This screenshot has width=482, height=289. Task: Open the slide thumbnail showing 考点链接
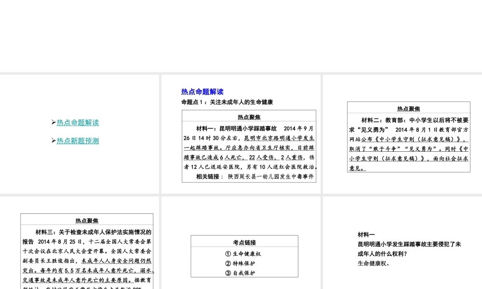pyautogui.click(x=241, y=243)
